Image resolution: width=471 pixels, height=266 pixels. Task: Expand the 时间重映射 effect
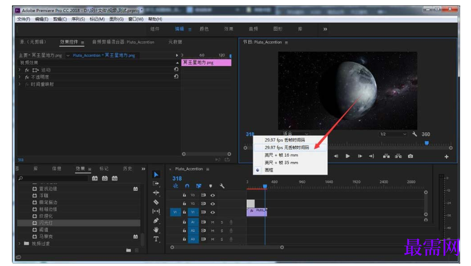20,84
